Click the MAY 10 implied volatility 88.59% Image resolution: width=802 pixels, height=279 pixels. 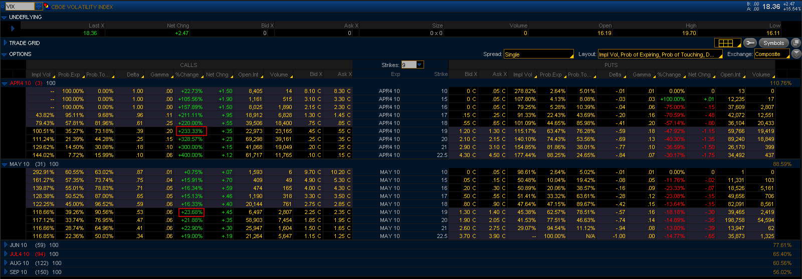782,164
